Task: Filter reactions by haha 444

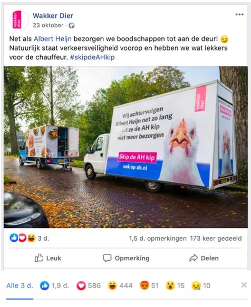Action: pos(120,285)
